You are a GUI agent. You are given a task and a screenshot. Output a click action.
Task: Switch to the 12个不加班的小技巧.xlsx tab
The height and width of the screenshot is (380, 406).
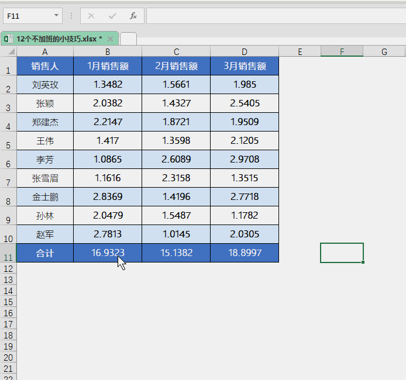point(59,39)
